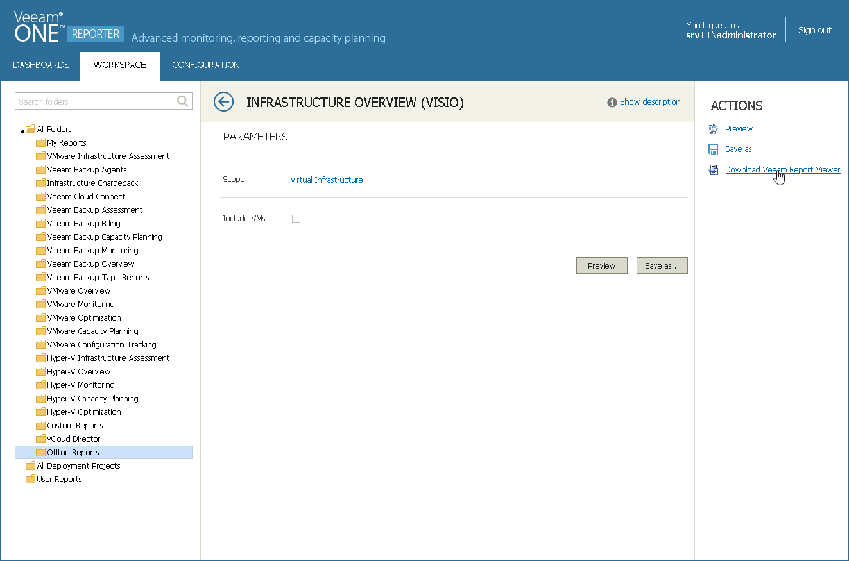Click Download Veeam Report Viewer link
Screen dimensions: 849x561
point(782,170)
